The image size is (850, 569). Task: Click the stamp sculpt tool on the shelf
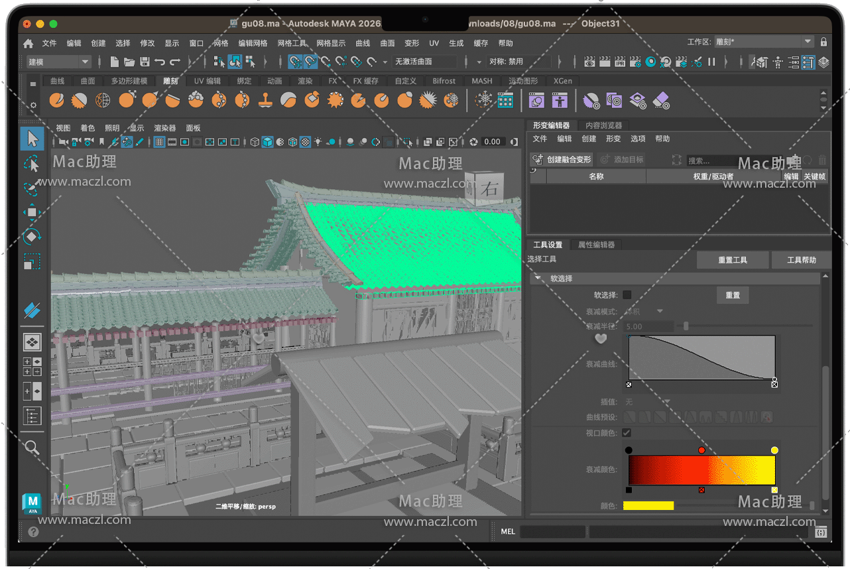click(x=265, y=100)
